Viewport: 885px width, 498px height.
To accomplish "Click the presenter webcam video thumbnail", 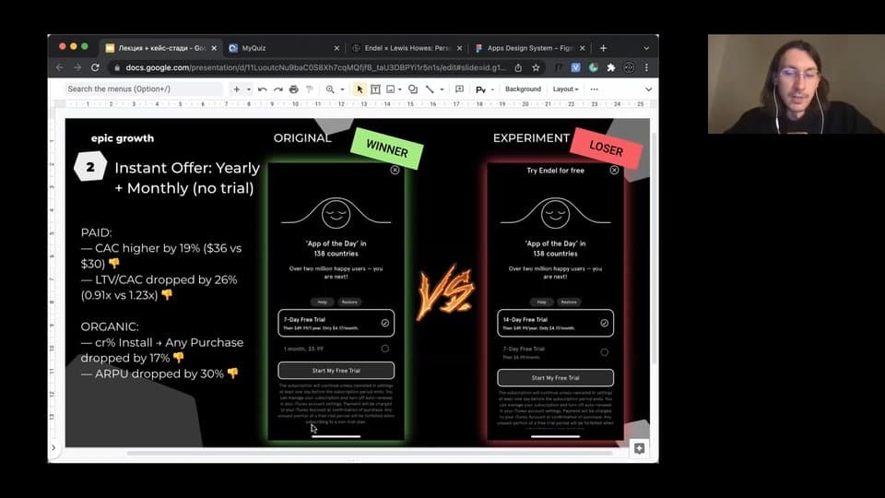I will pos(796,84).
